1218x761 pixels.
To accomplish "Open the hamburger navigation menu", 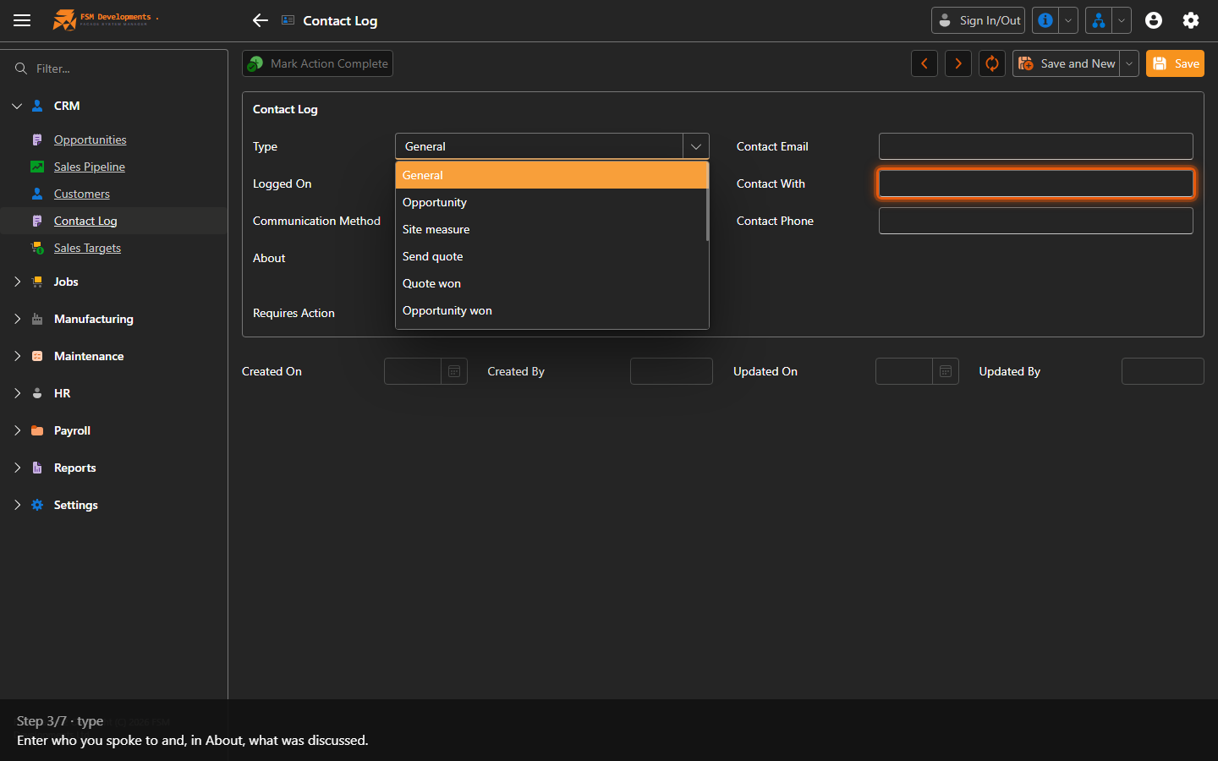I will [x=22, y=20].
